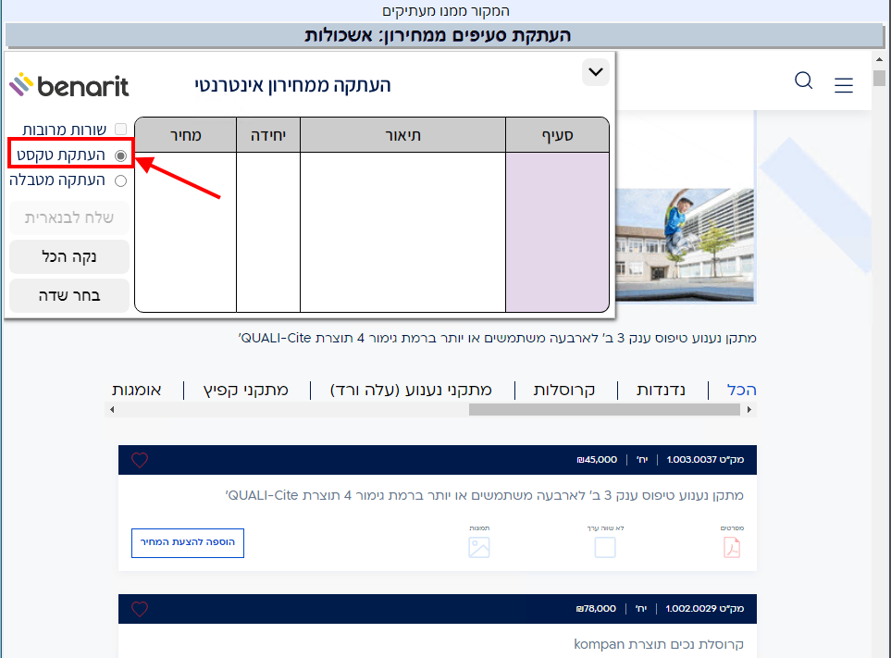Viewport: 891px width, 658px height.
Task: Select the העתקת טקסט radio button
Action: [120, 155]
